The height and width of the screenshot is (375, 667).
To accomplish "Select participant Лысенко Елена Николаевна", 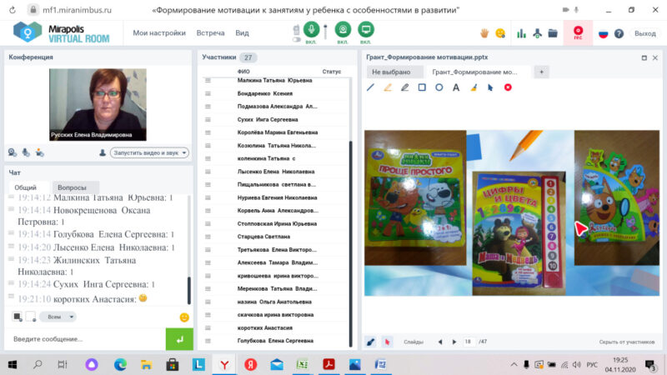I will [x=276, y=172].
